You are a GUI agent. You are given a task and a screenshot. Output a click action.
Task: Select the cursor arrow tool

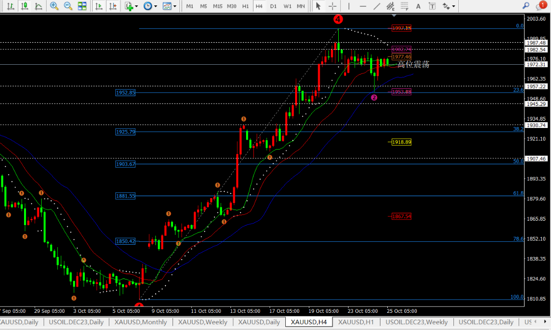[318, 6]
